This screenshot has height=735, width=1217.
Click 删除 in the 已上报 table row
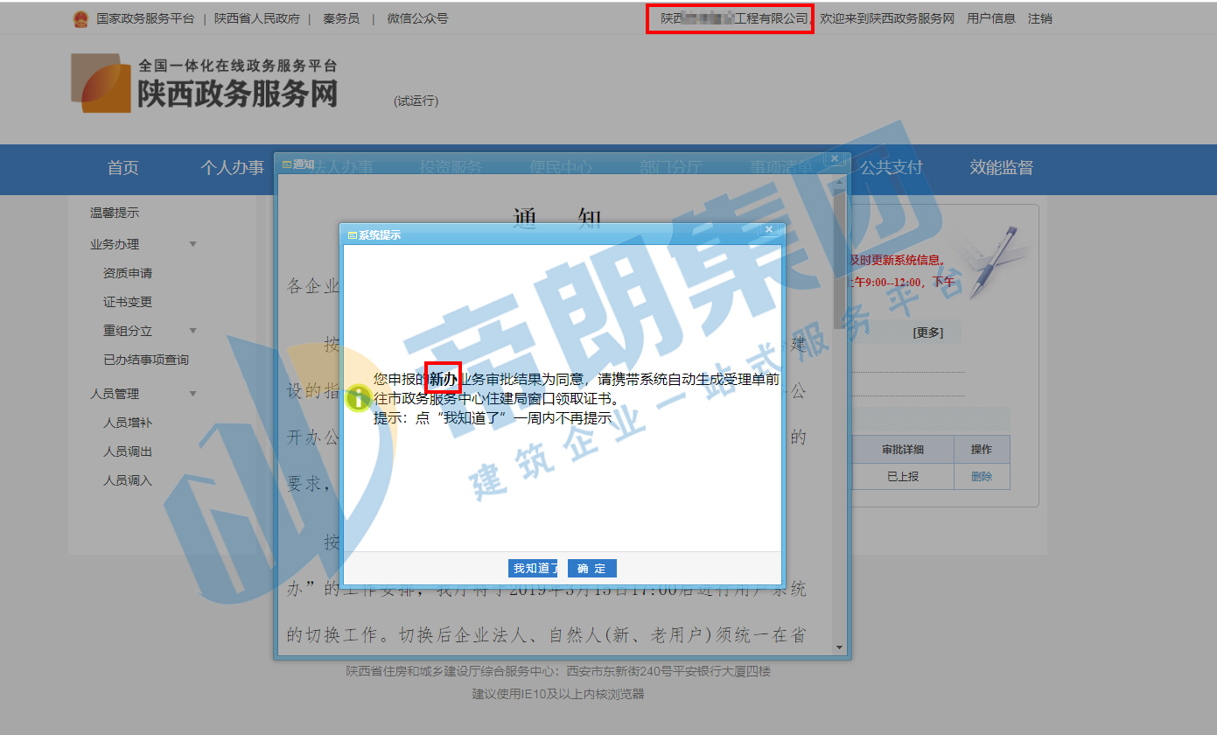[x=982, y=477]
